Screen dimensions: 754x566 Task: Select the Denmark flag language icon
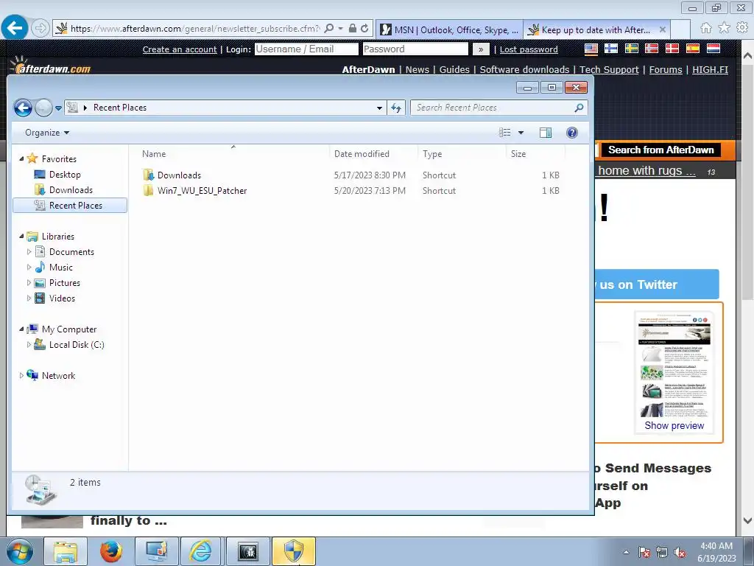point(672,49)
